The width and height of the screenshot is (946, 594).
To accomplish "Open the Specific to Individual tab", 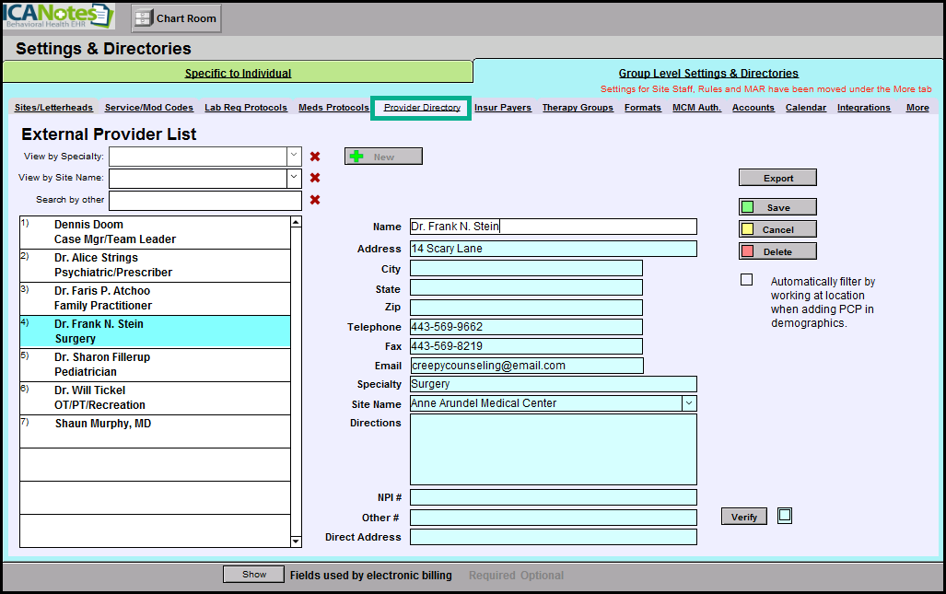I will click(x=238, y=74).
